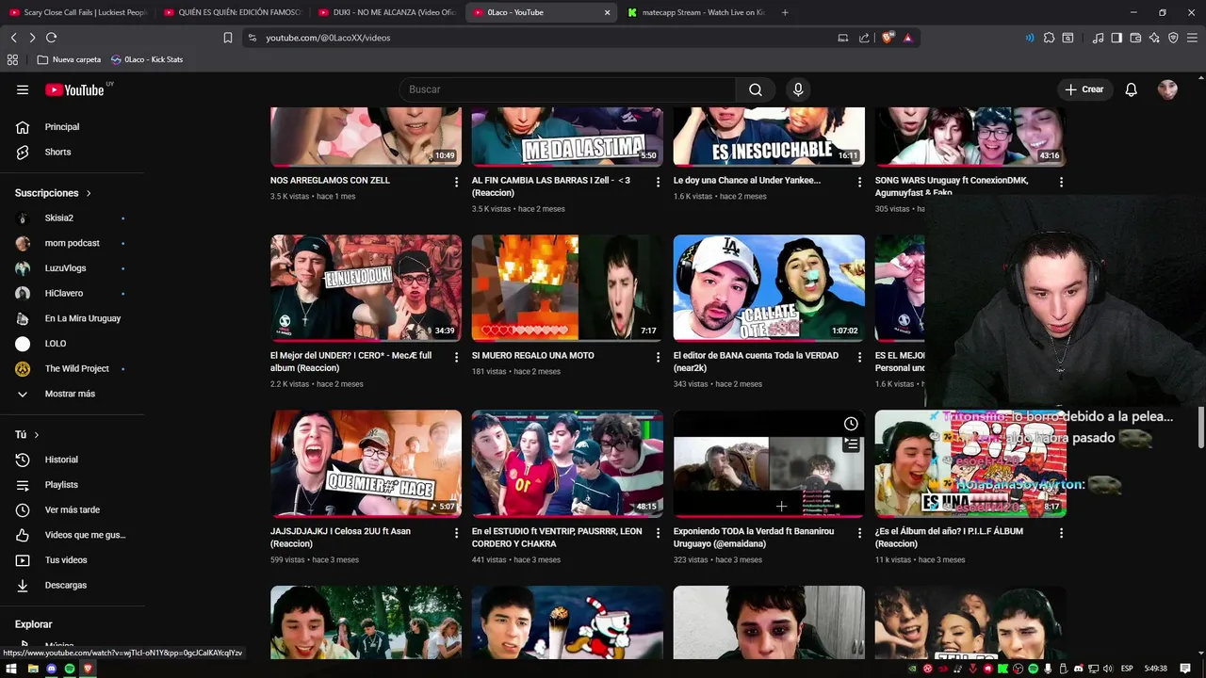Open Windows action center notifications

click(1185, 669)
